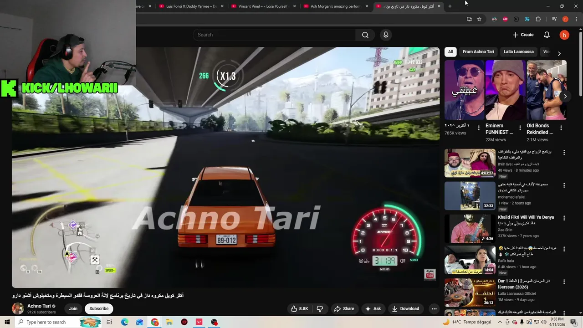
Task: Close the Ash Morgan tab
Action: pyautogui.click(x=367, y=6)
